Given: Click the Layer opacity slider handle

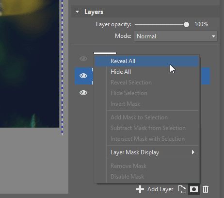Looking at the screenshot, I should click(x=186, y=25).
